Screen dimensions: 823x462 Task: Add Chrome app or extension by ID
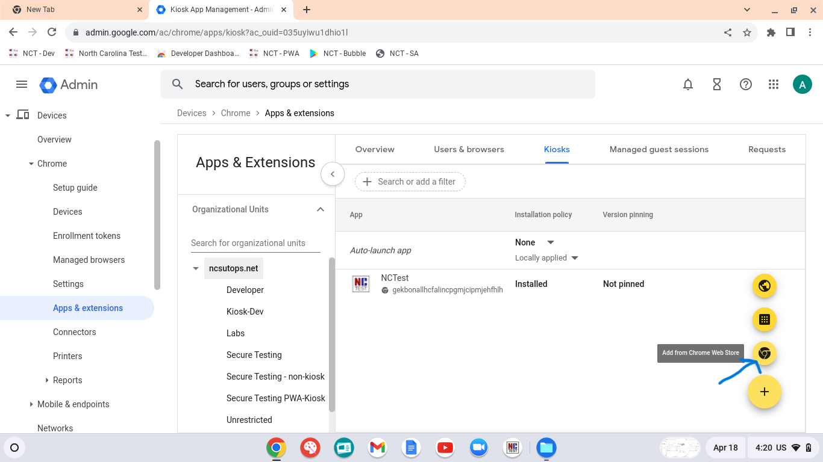(765, 319)
